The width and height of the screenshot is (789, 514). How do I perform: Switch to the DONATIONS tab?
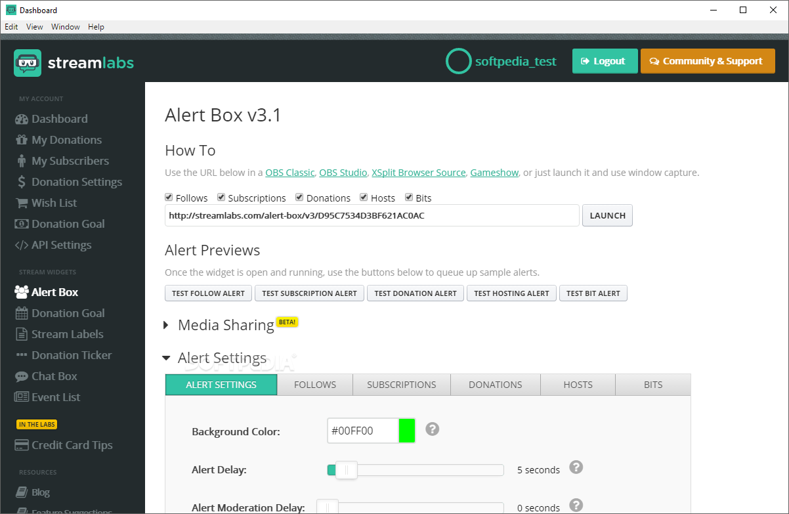tap(496, 385)
